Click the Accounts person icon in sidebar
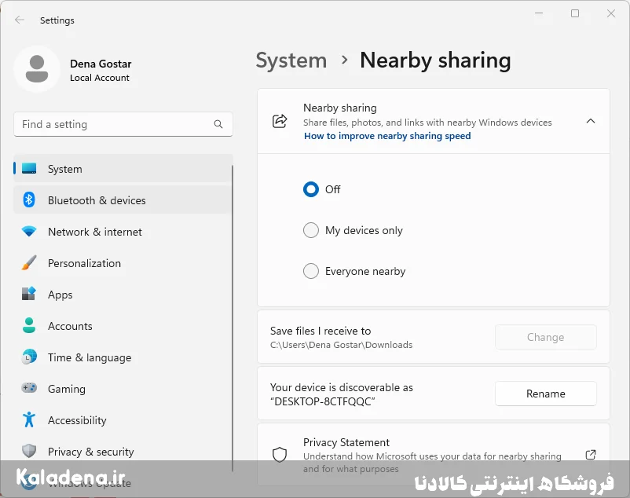 pos(29,325)
